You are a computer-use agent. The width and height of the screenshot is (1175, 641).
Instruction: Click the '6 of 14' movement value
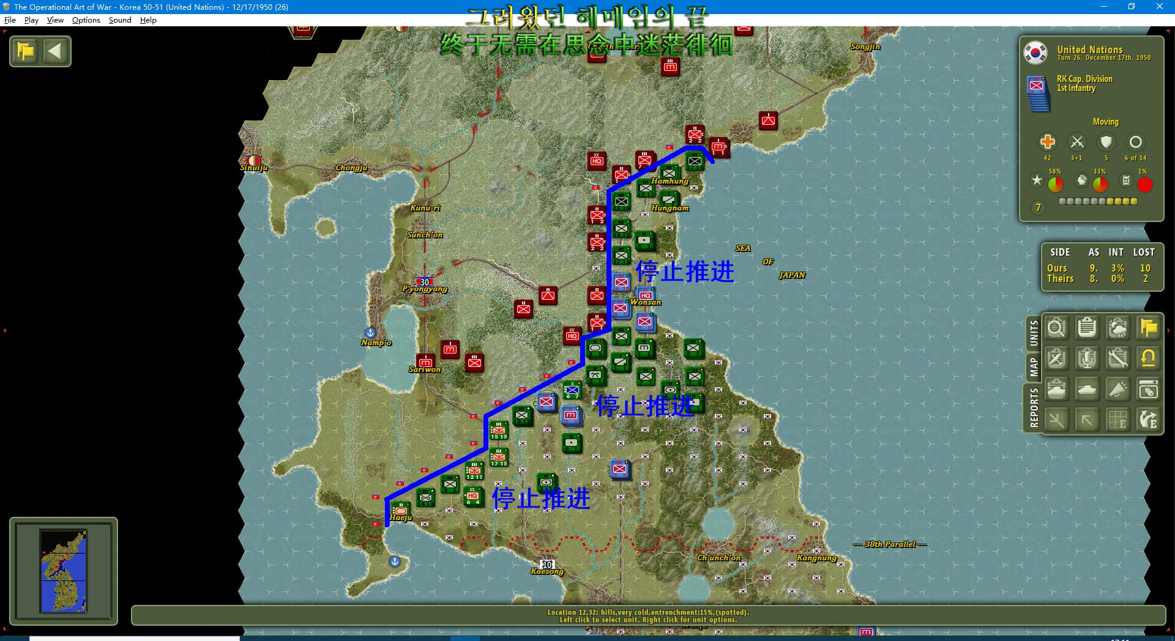point(1135,158)
